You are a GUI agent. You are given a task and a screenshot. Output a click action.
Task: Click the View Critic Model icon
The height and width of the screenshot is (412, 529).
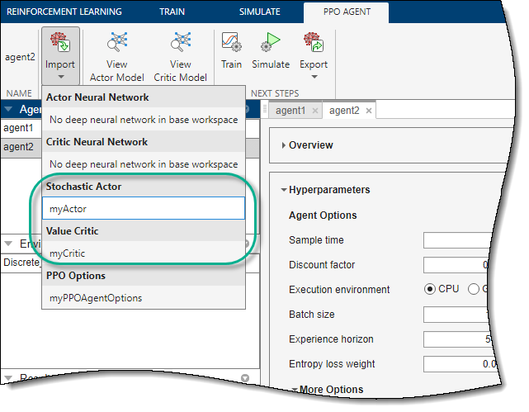180,42
